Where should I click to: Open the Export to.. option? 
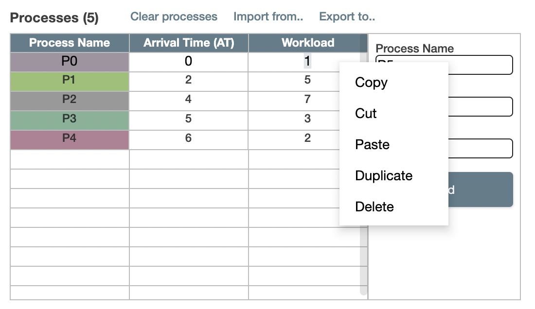347,16
